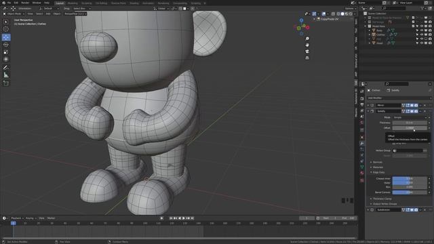Hide Body object in viewport
Image resolution: width=434 pixels, height=244 pixels.
coord(422,30)
